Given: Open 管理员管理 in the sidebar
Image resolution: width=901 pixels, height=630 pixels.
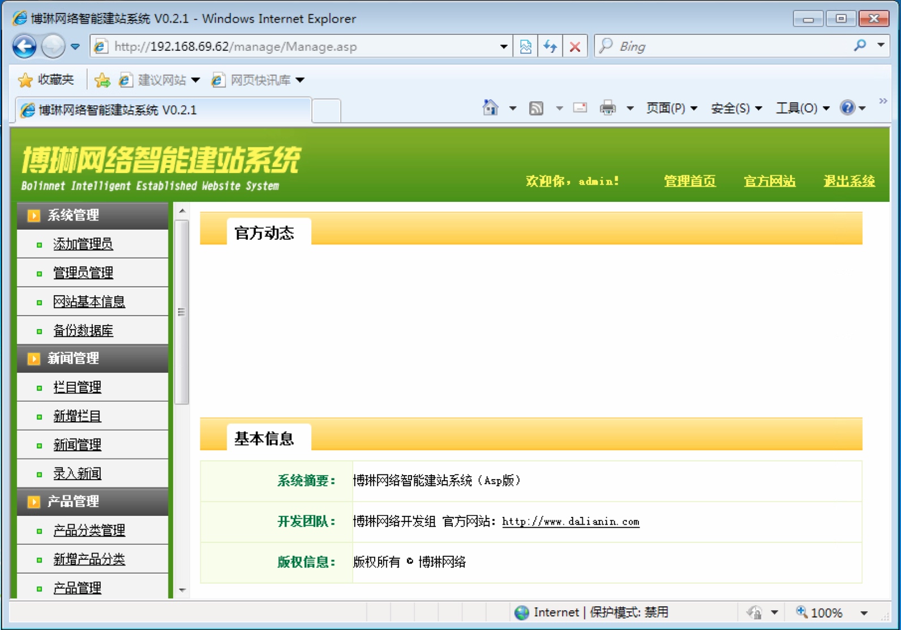Looking at the screenshot, I should point(83,273).
